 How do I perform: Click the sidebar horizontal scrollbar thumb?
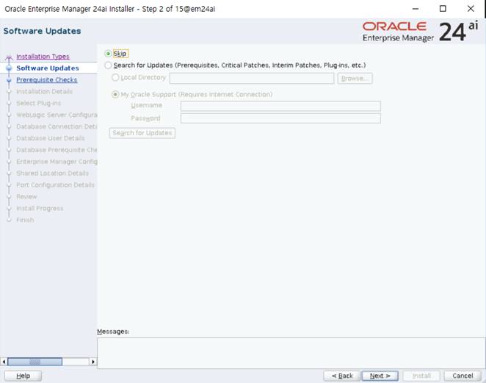35,362
